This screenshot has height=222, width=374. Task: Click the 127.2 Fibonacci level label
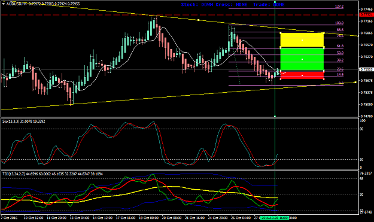[339, 7]
